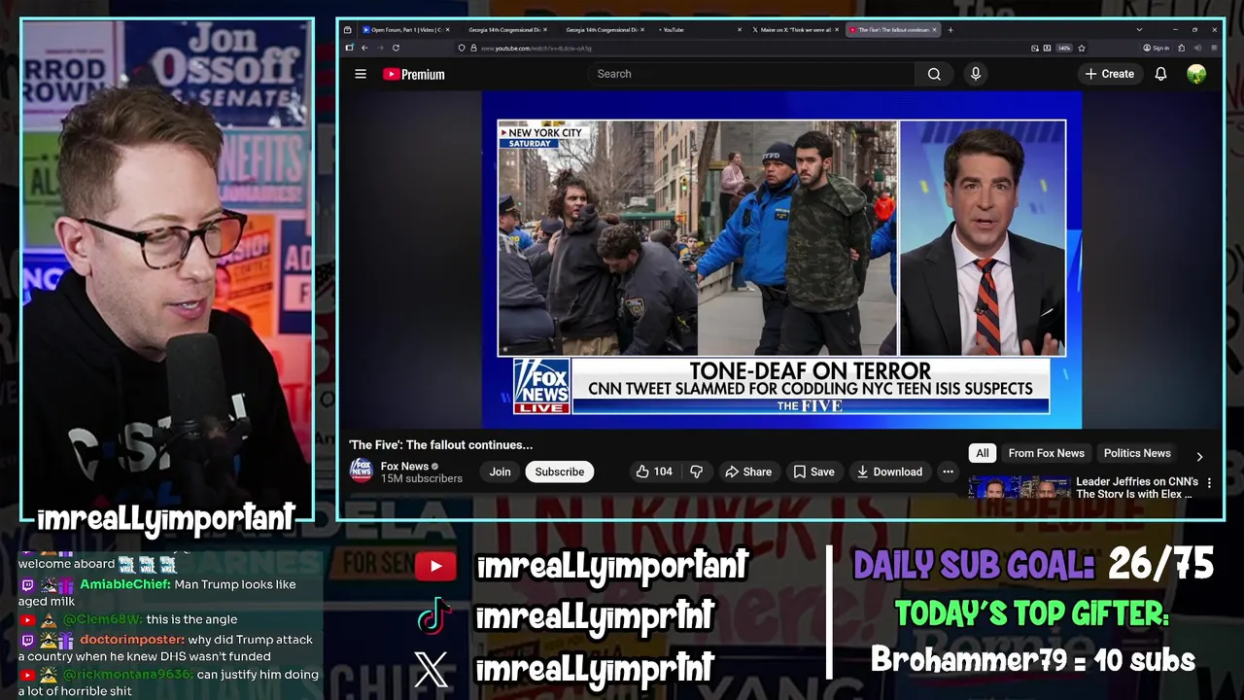Show more filter chips with right arrow

1199,456
